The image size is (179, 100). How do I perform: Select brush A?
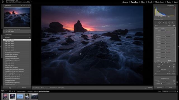tap(162, 63)
